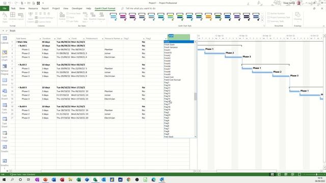Choose Fixed Cost Accrual from the list
The height and width of the screenshot is (183, 326).
click(x=172, y=80)
